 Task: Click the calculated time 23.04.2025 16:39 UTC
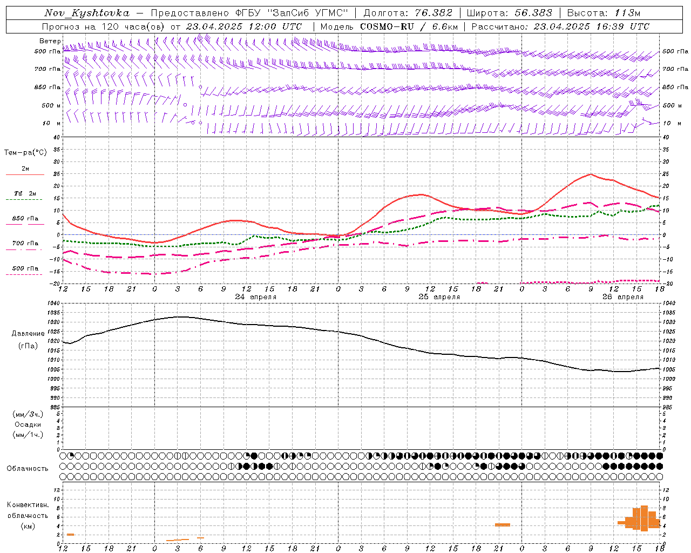(x=592, y=26)
